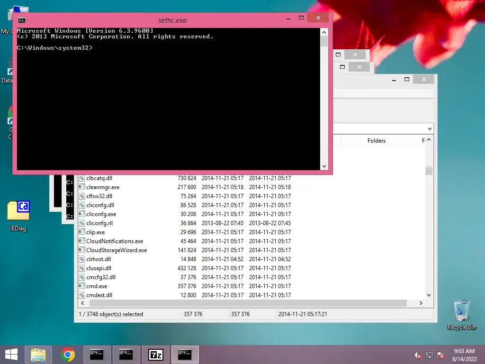Click the cmd.exe file icon
Image resolution: width=485 pixels, height=364 pixels.
coord(81,286)
